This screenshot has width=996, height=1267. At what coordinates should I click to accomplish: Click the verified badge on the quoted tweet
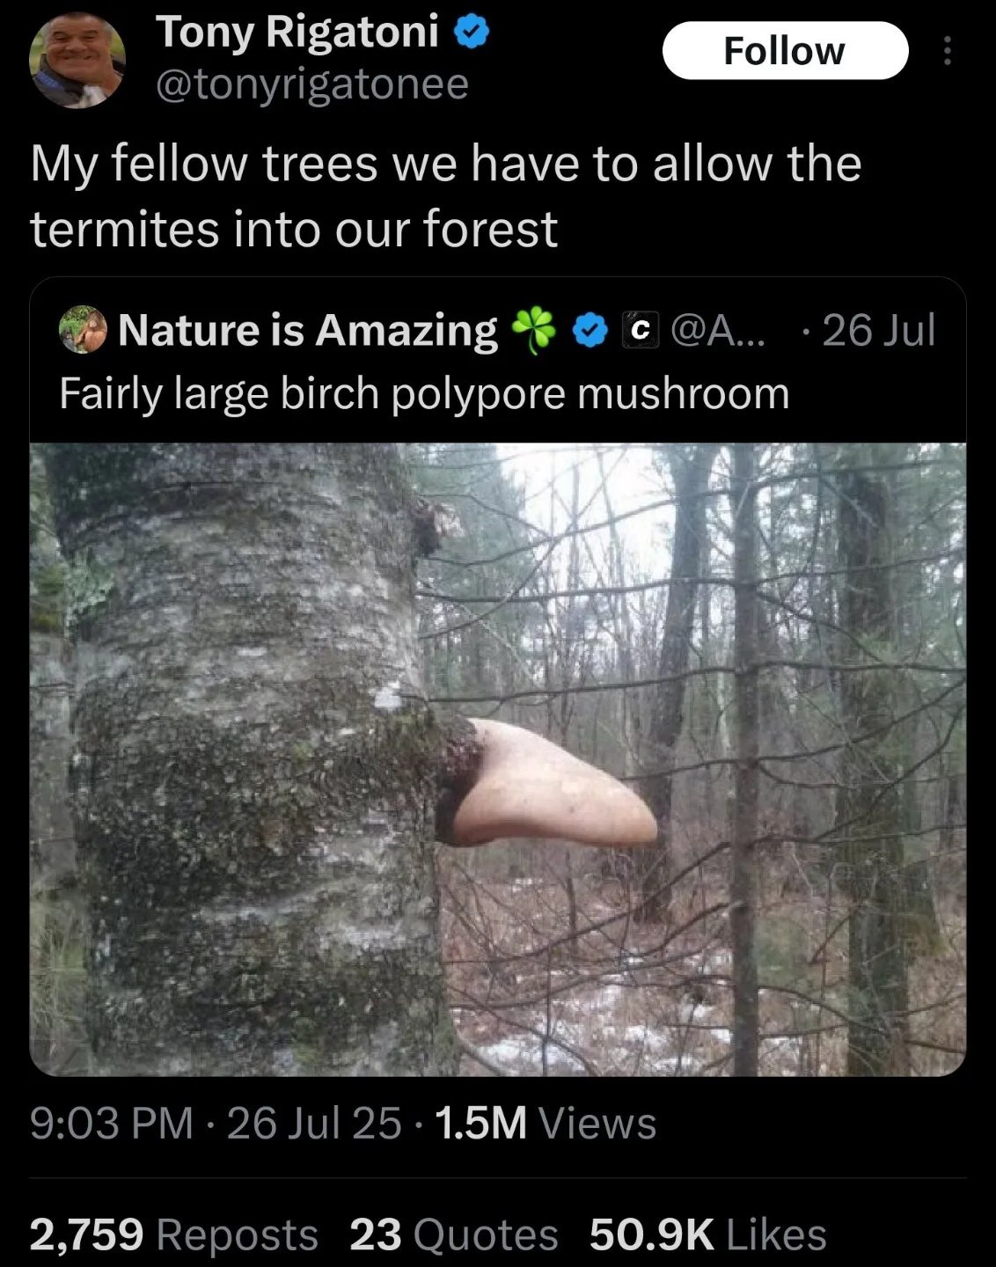coord(590,330)
